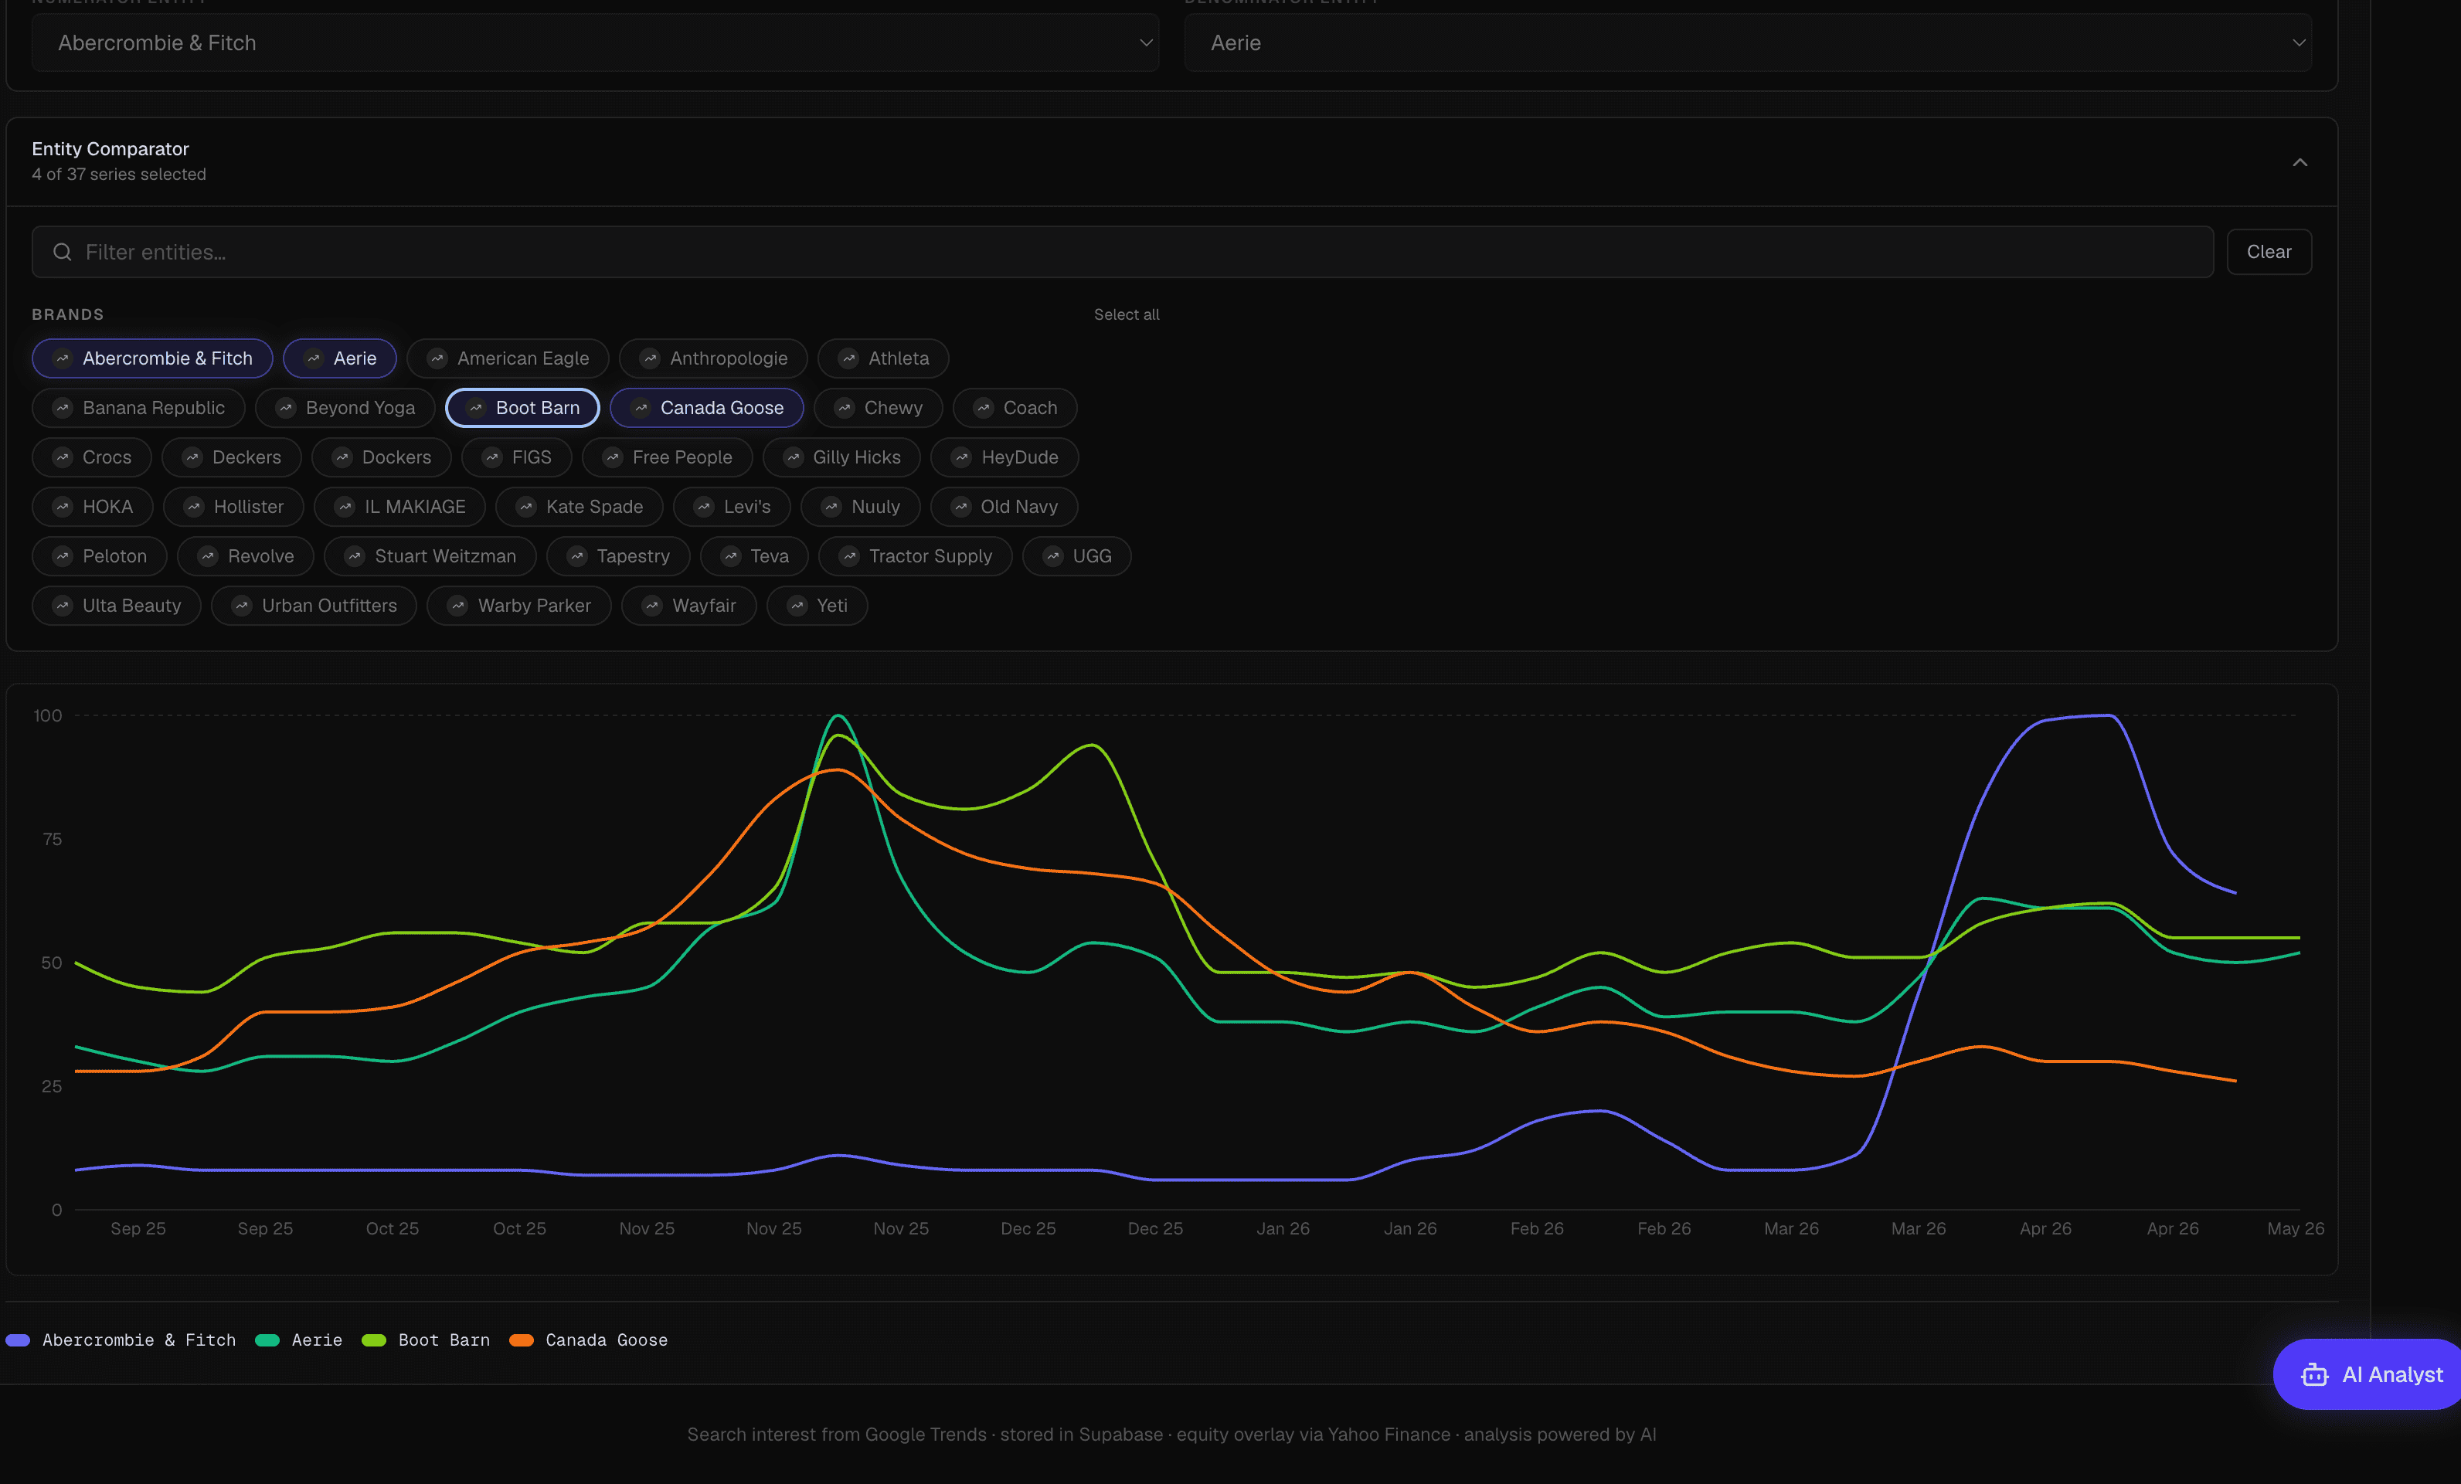The image size is (2461, 1484).
Task: Click the teal Aerie legend swatch
Action: pyautogui.click(x=267, y=1340)
